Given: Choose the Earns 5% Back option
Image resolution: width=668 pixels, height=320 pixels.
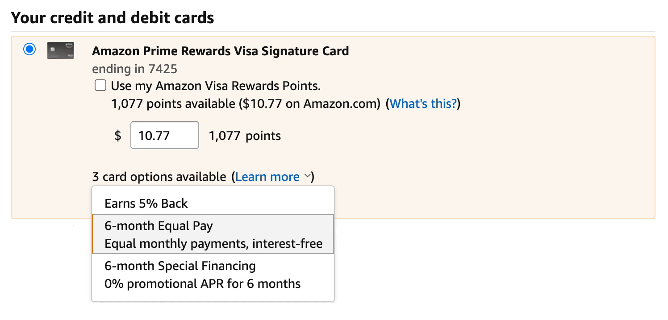Looking at the screenshot, I should (146, 204).
